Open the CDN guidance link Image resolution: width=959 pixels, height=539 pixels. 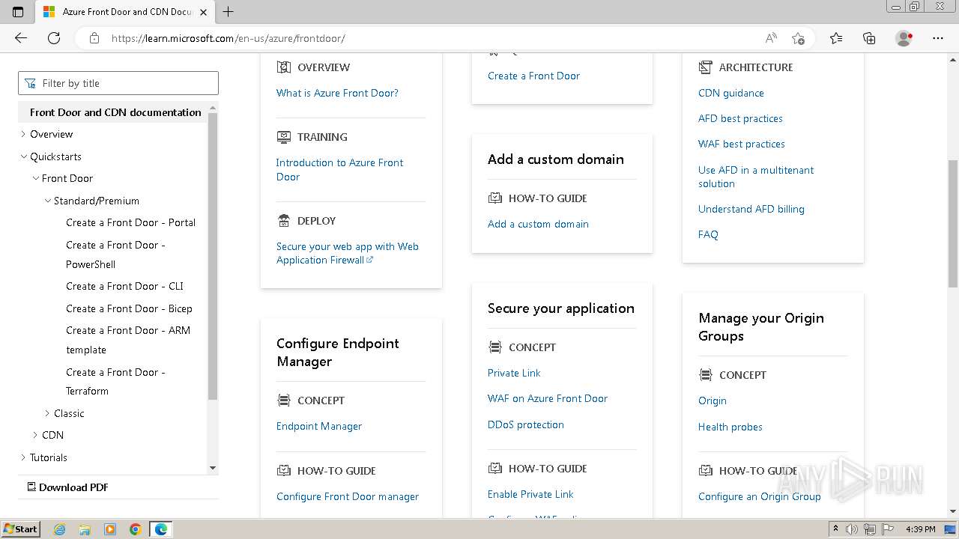tap(731, 93)
